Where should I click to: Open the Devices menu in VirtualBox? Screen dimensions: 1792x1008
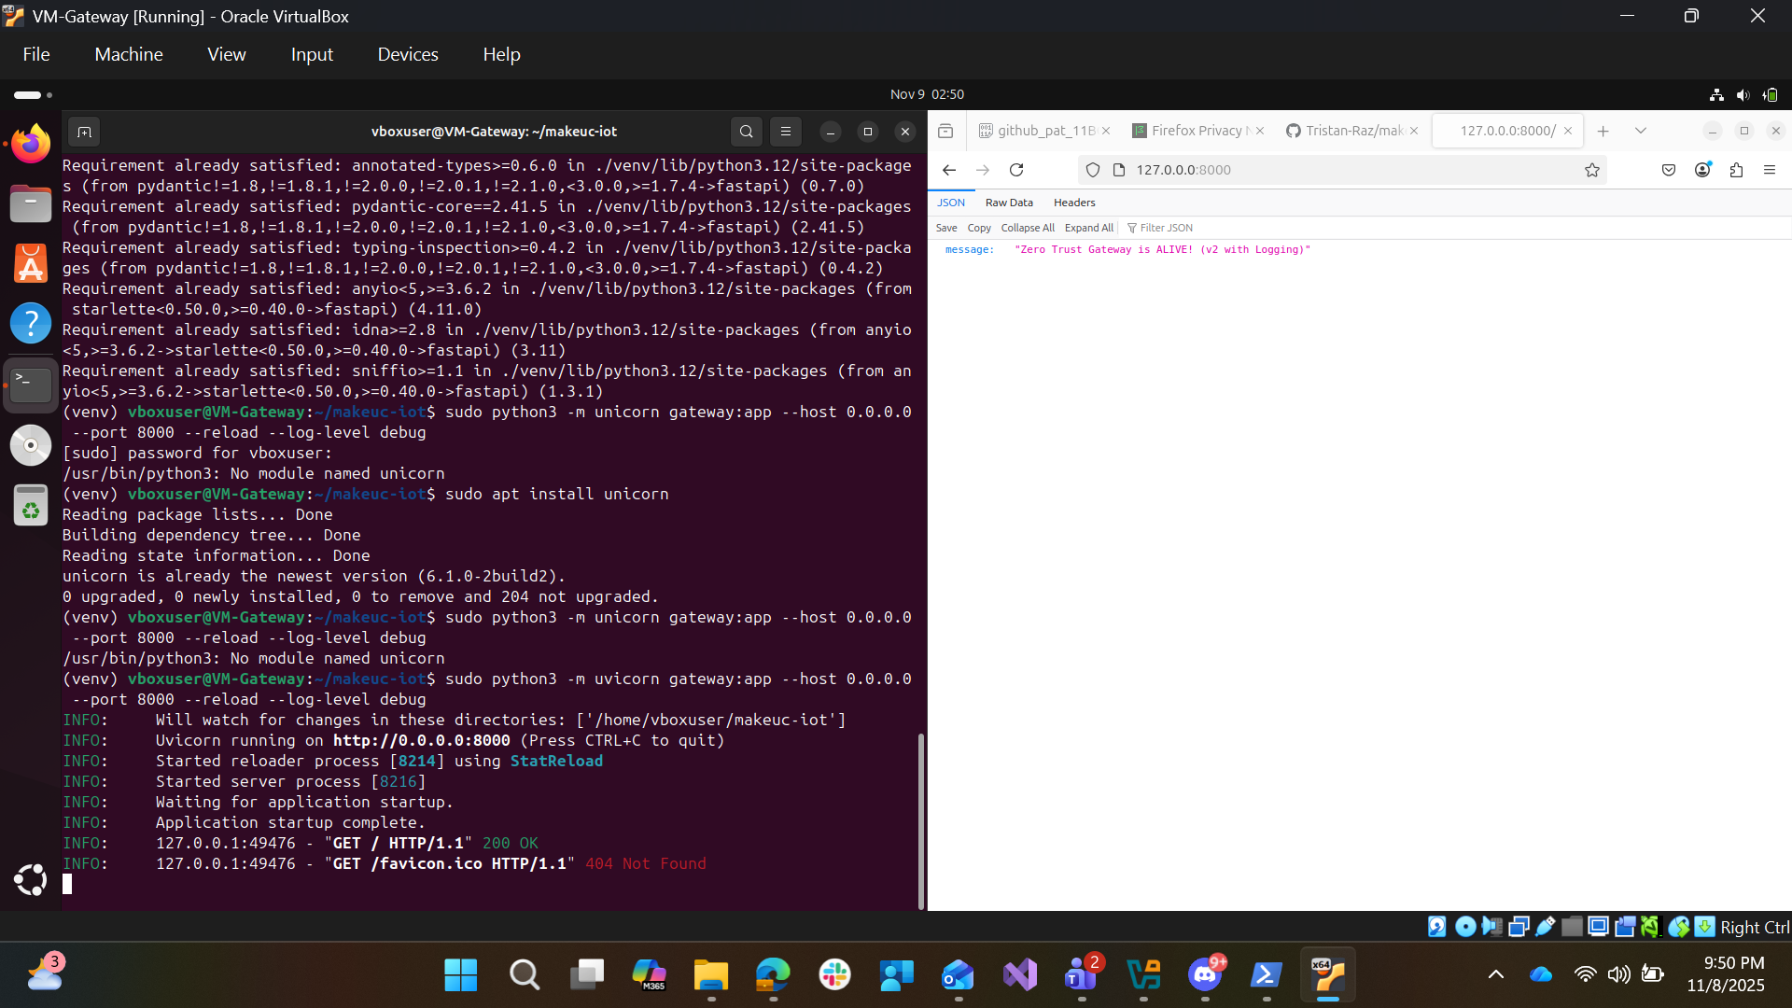408,54
